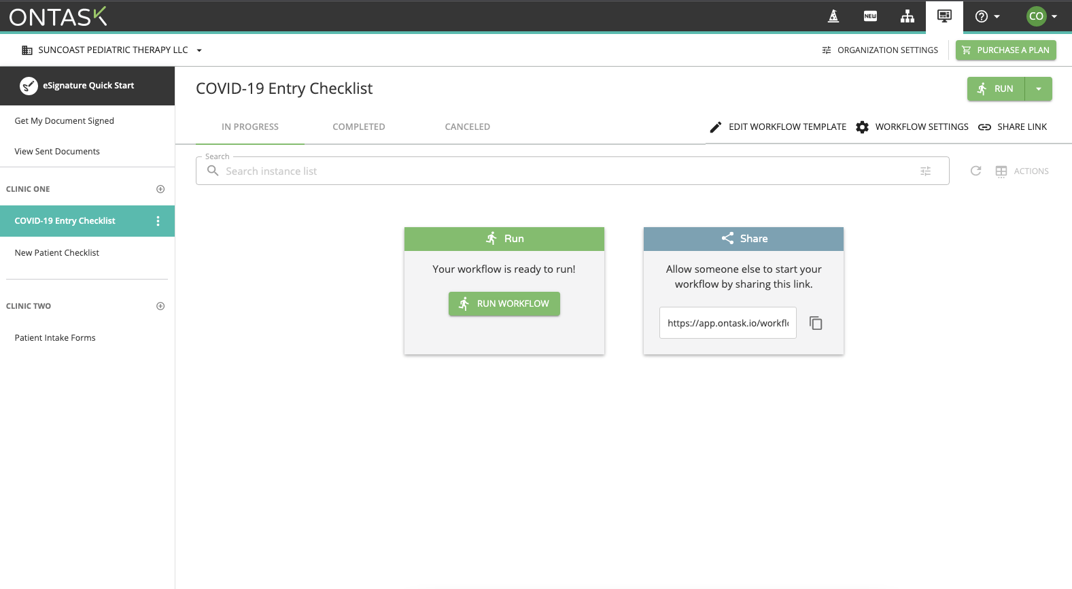Open the organization hierarchy icon
This screenshot has height=589, width=1072.
[x=907, y=16]
